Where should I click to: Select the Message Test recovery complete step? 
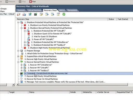(65, 82)
